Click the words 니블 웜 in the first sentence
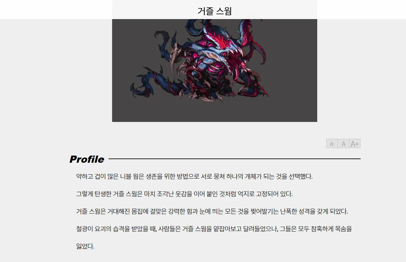Screen dimensions: 406x262 tap(131, 177)
